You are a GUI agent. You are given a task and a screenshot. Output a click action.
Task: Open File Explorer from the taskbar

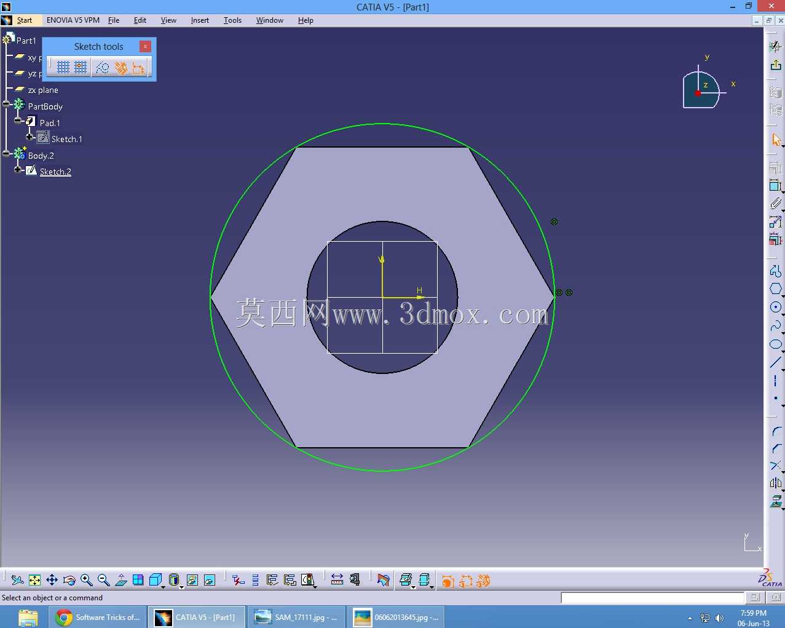coord(28,617)
